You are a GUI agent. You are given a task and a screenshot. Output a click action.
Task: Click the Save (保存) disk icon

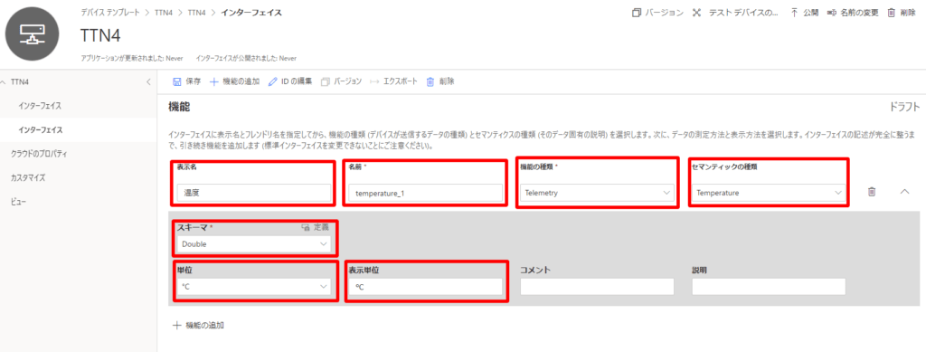coord(176,81)
